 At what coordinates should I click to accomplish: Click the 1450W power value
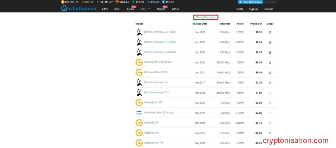click(x=240, y=103)
